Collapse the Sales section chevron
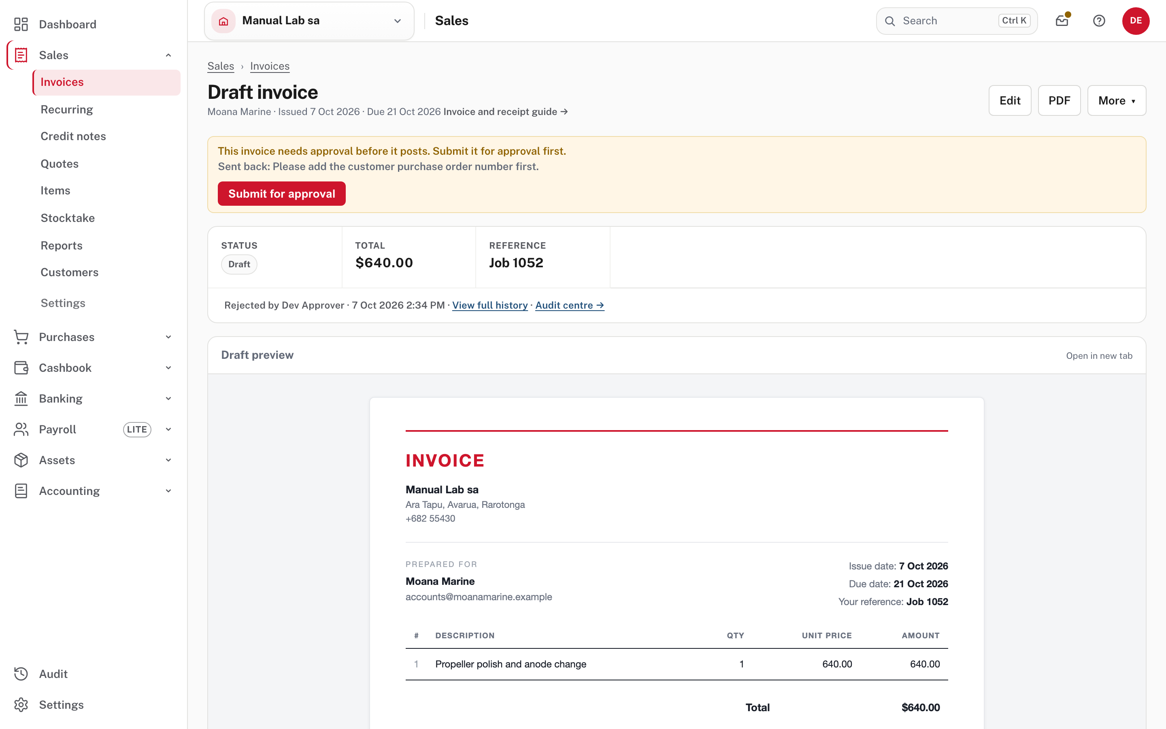Screen dimensions: 1166x729 (168, 55)
